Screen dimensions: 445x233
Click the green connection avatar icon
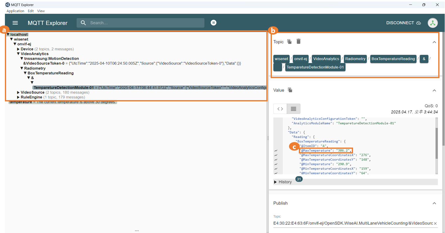point(433,23)
